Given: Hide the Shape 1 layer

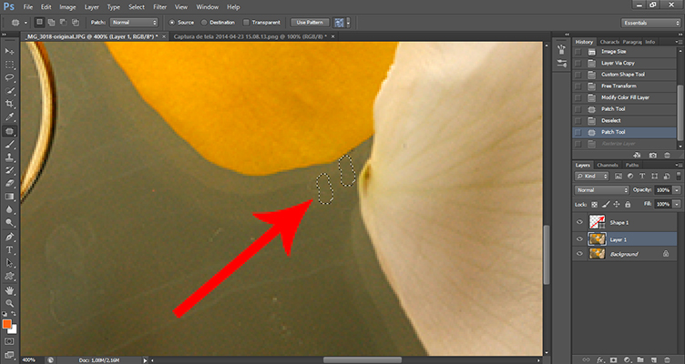Looking at the screenshot, I should click(579, 222).
